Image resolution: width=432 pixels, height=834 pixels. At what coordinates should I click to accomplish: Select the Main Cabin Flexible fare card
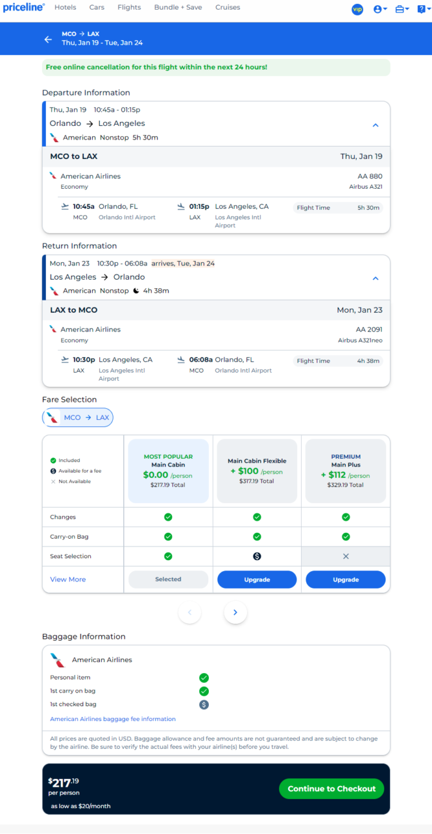point(257,471)
